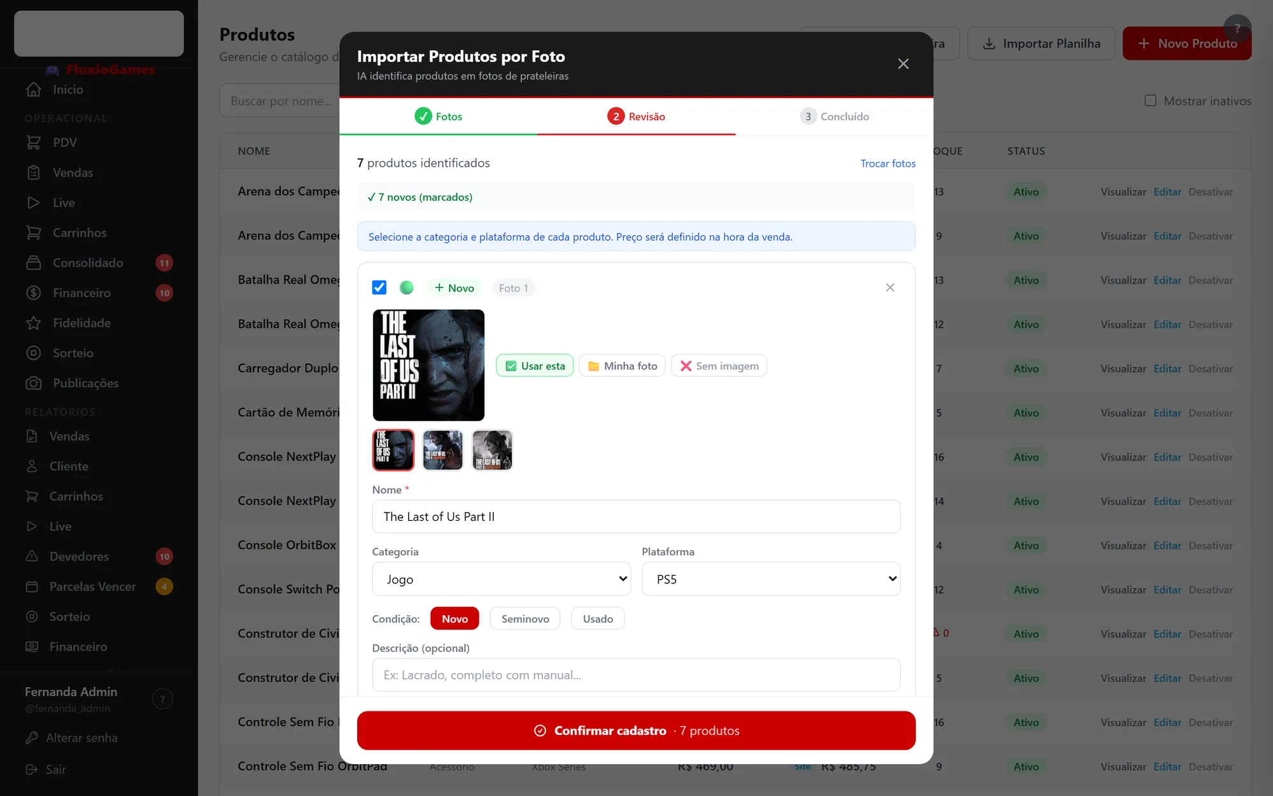Image resolution: width=1273 pixels, height=796 pixels.
Task: Click the green status dot beside Novo
Action: (407, 288)
